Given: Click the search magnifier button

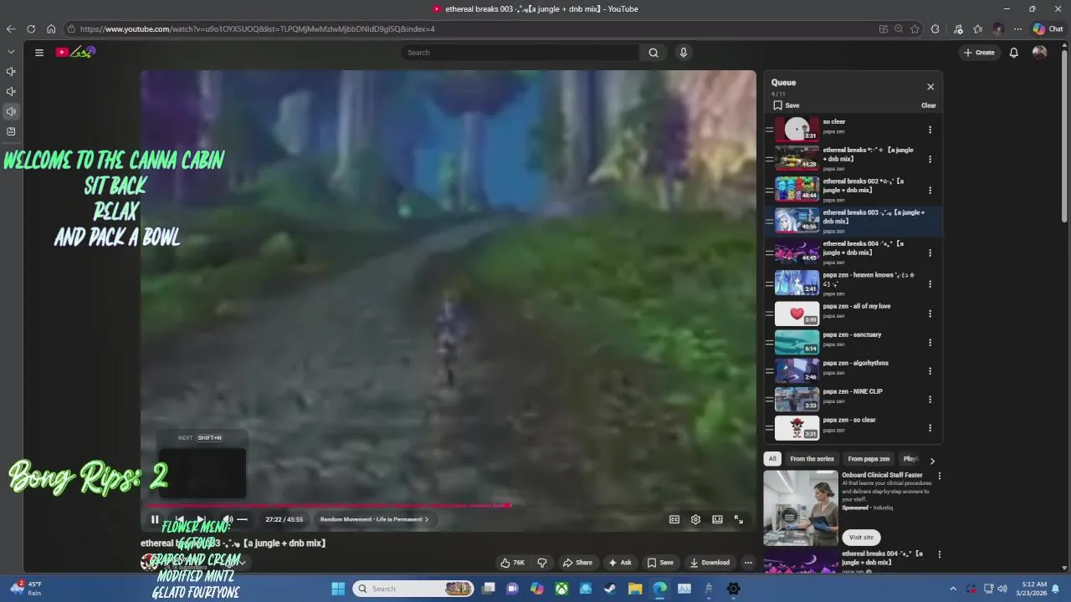Looking at the screenshot, I should click(x=653, y=53).
